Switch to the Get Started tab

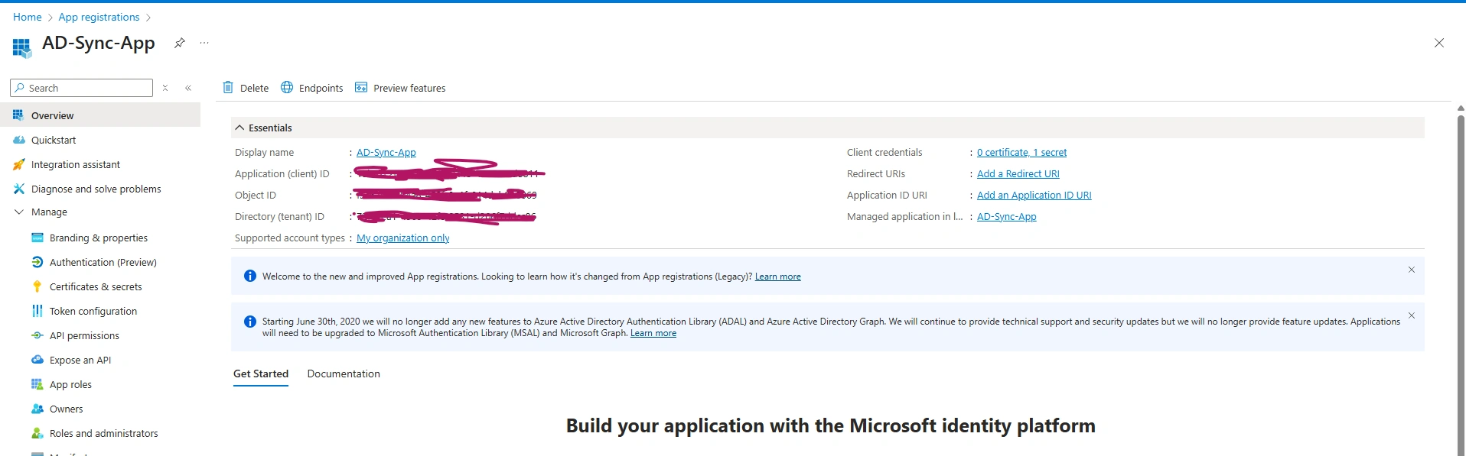(x=261, y=374)
